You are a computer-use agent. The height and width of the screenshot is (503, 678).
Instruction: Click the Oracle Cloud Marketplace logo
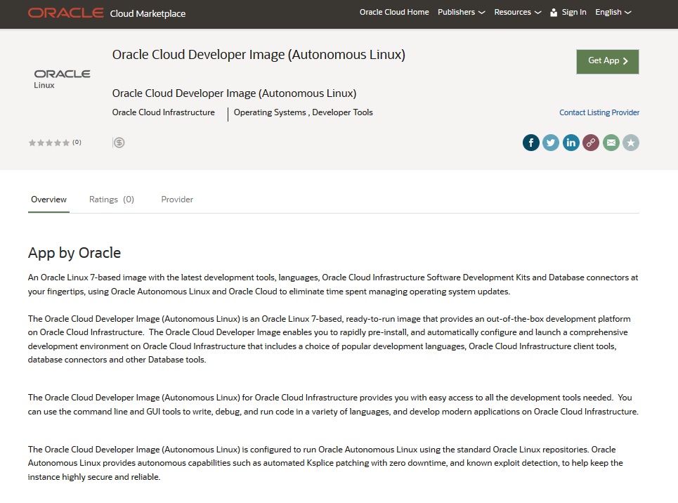tap(105, 13)
